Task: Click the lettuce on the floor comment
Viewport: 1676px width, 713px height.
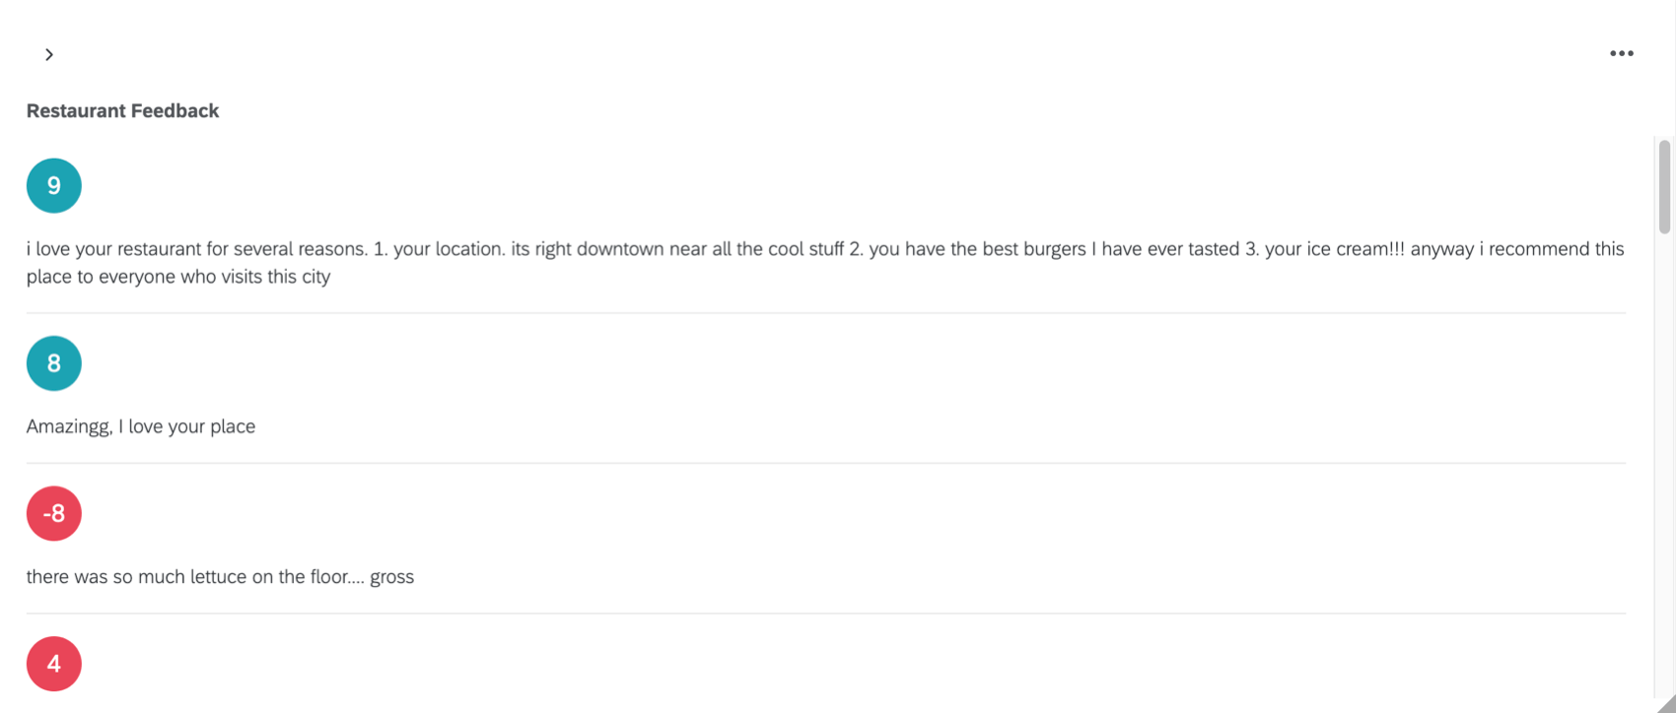Action: pyautogui.click(x=220, y=577)
